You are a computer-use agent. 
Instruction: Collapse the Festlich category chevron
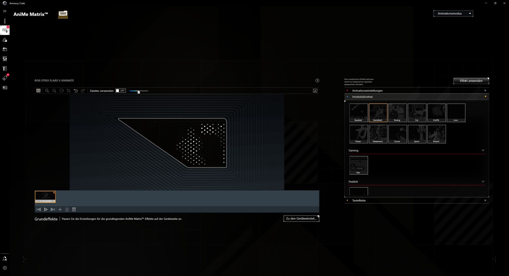483,182
